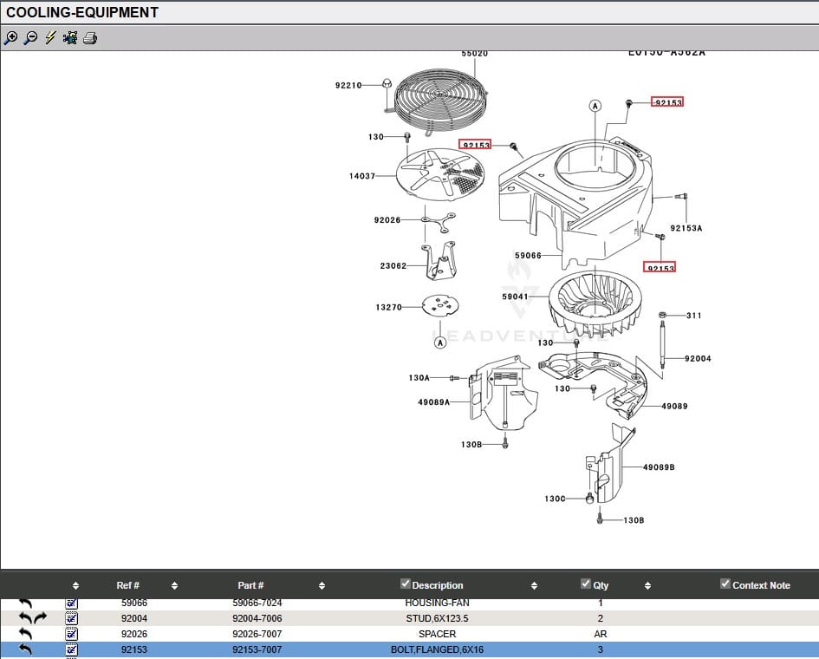Click the zoom in magnifier icon
Image resolution: width=819 pixels, height=659 pixels.
pyautogui.click(x=10, y=38)
